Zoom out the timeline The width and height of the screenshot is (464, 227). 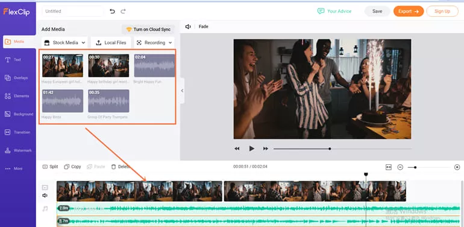(400, 167)
